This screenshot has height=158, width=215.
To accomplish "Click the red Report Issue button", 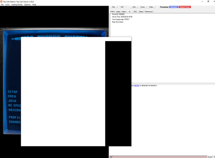I will click(185, 7).
